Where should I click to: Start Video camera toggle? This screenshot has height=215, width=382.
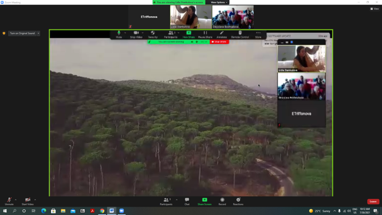[x=27, y=201]
